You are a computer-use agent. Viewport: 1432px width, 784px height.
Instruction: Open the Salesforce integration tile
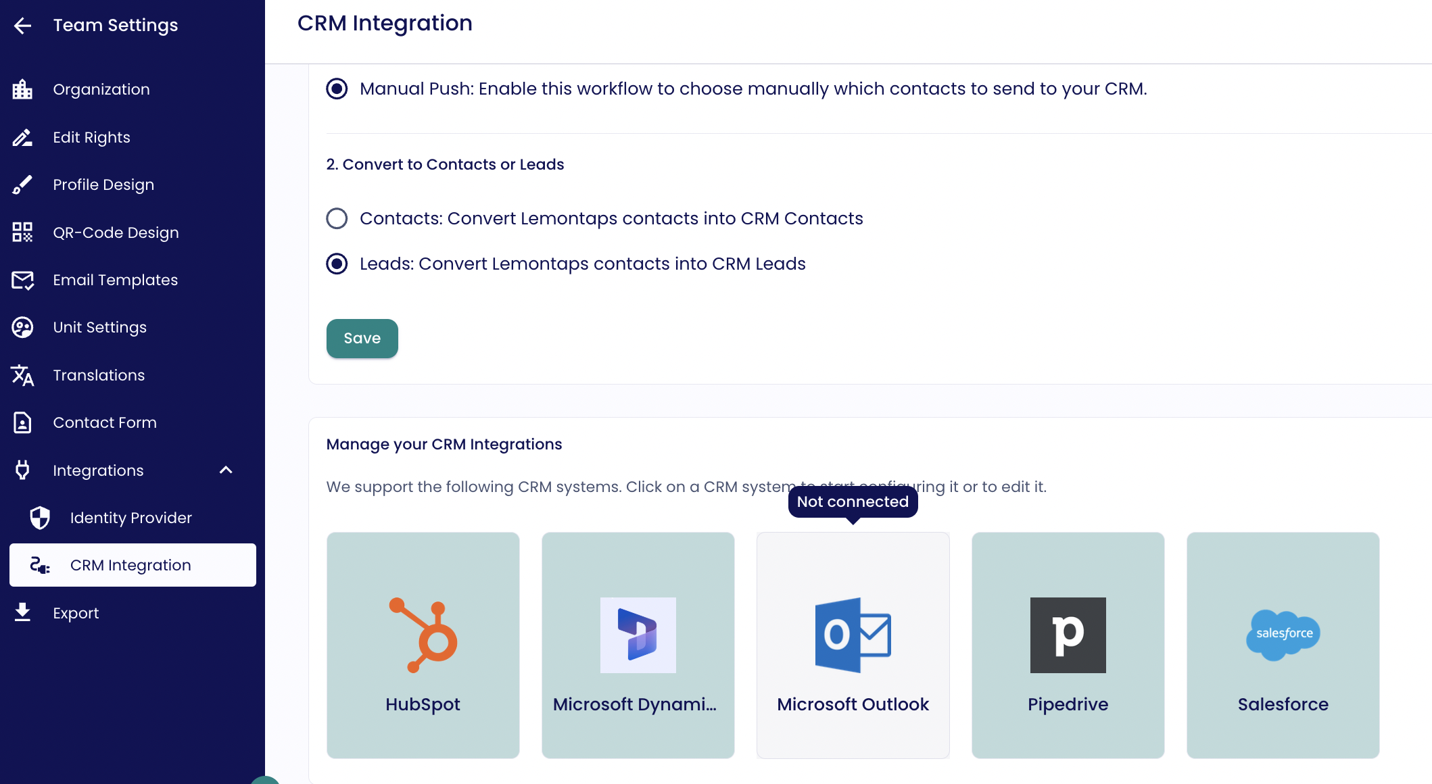[x=1283, y=645]
